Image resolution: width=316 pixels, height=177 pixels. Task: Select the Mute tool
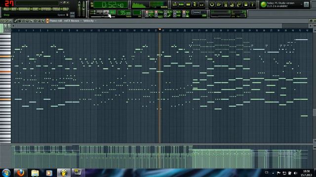[x=27, y=21]
